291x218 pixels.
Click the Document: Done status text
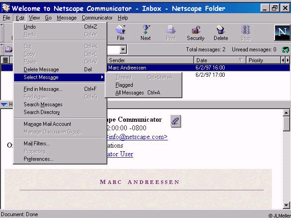point(19,214)
